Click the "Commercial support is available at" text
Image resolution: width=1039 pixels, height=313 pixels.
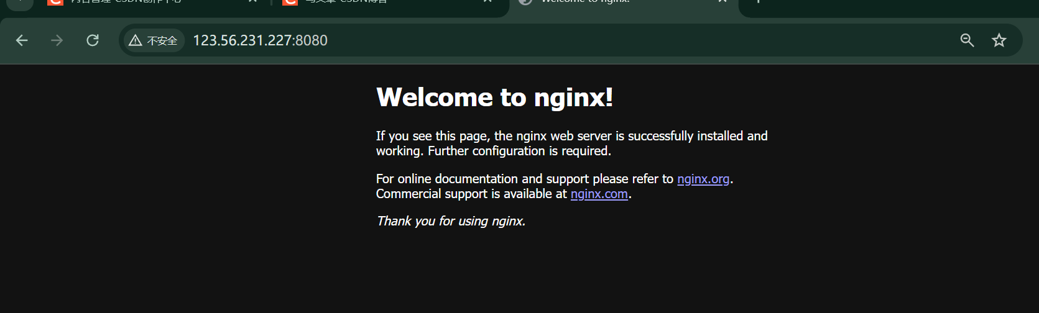[x=471, y=194]
